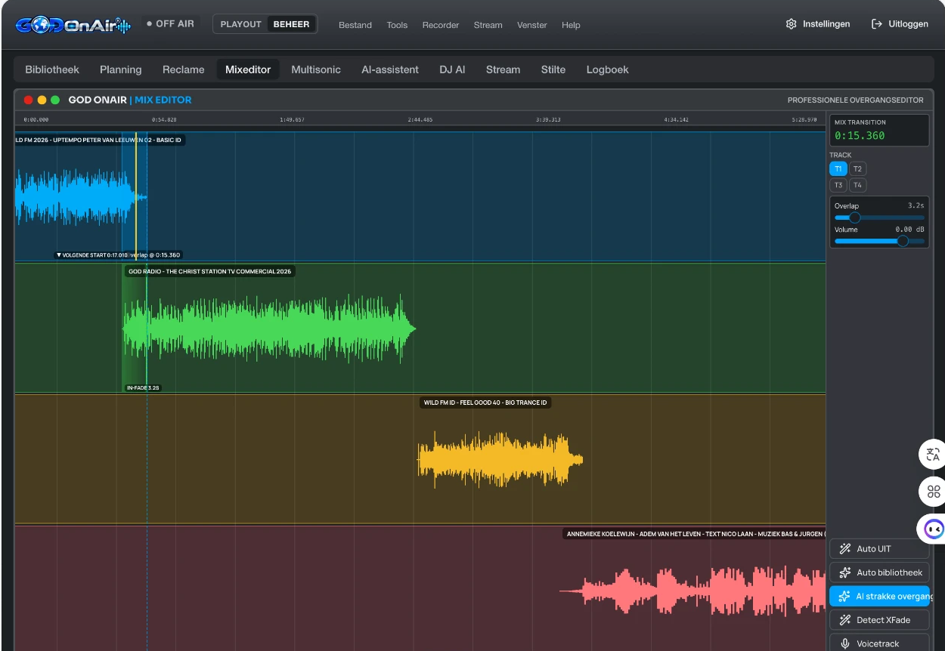Click the Uitloggen button

(x=900, y=24)
